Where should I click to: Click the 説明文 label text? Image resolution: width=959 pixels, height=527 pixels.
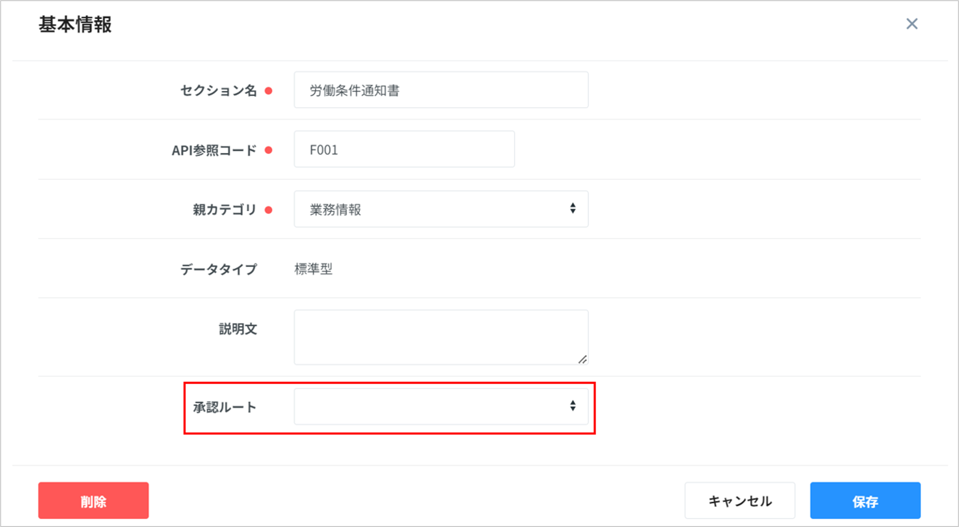[x=238, y=329]
